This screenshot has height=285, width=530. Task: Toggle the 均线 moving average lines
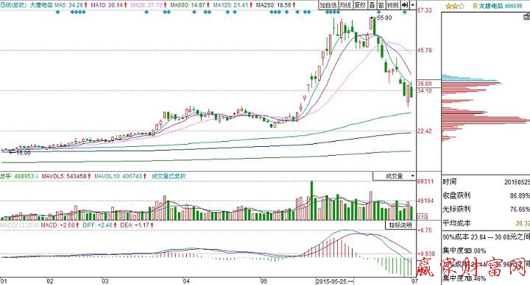coord(345,5)
